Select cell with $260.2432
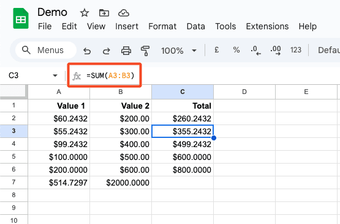340x224 pixels. pos(183,118)
